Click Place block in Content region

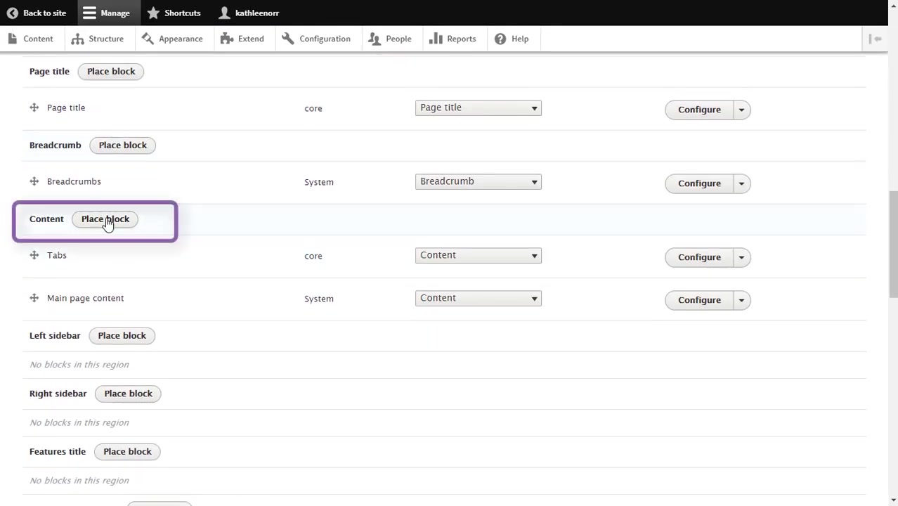pyautogui.click(x=105, y=219)
